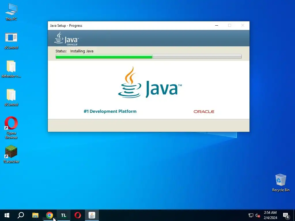Minimize the Java Setup window

pyautogui.click(x=217, y=25)
